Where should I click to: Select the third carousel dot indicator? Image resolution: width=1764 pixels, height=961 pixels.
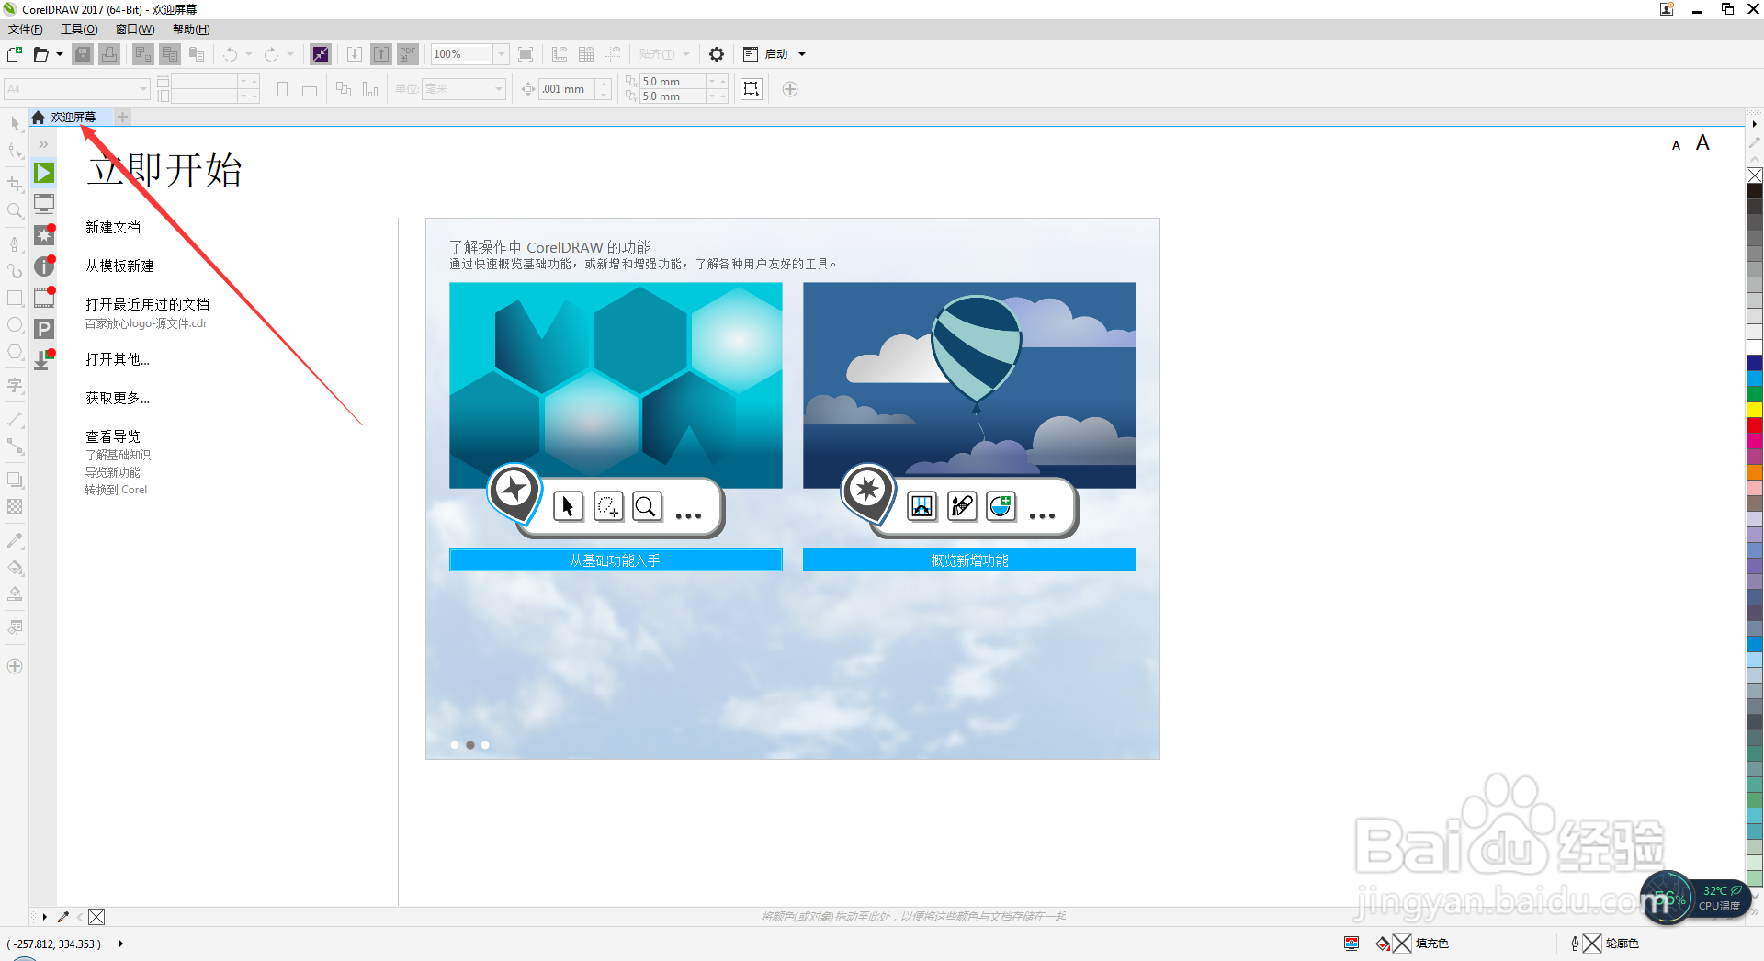[485, 745]
